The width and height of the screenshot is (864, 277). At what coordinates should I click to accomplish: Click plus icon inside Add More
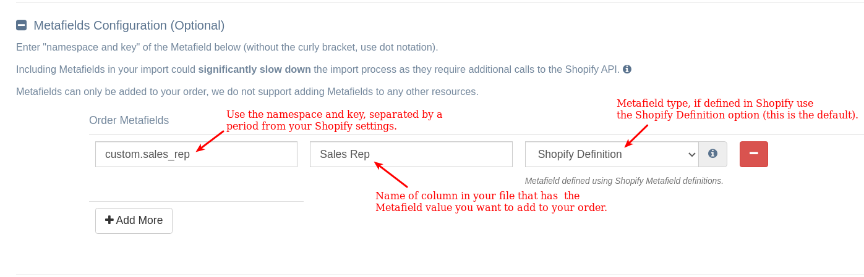109,220
